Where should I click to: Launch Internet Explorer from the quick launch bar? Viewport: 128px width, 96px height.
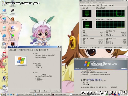pos(11,94)
